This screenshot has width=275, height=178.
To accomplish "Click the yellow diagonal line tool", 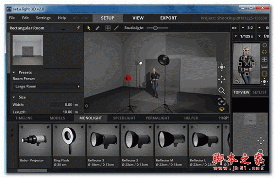I will [116, 28].
